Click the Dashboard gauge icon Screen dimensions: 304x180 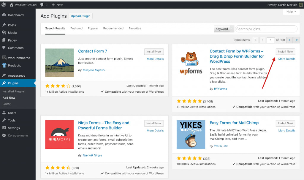coord(4,15)
